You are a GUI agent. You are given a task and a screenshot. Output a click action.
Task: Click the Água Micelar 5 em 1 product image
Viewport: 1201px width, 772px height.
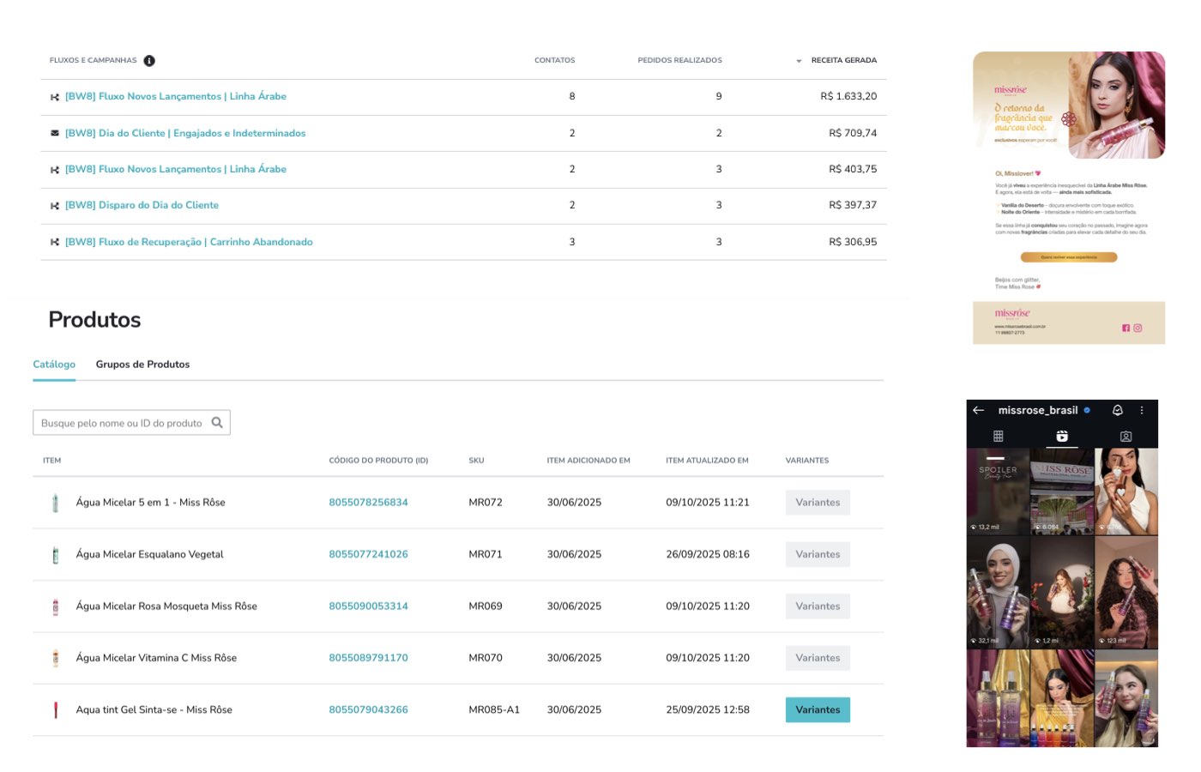56,503
